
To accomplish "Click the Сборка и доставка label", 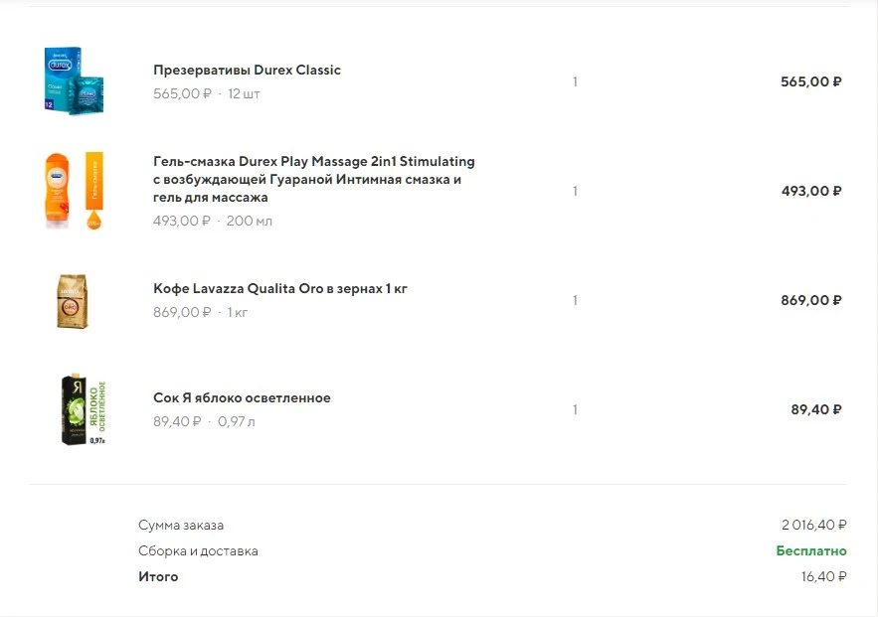I will click(x=198, y=551).
